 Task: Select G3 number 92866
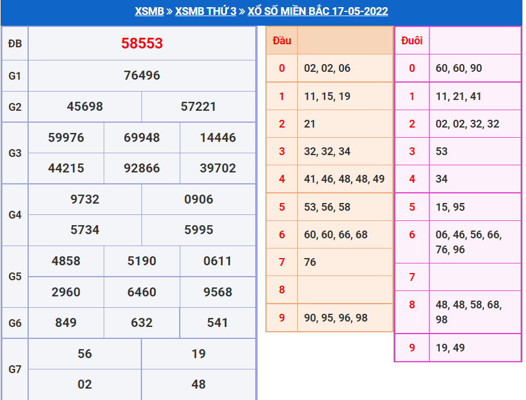click(x=142, y=168)
